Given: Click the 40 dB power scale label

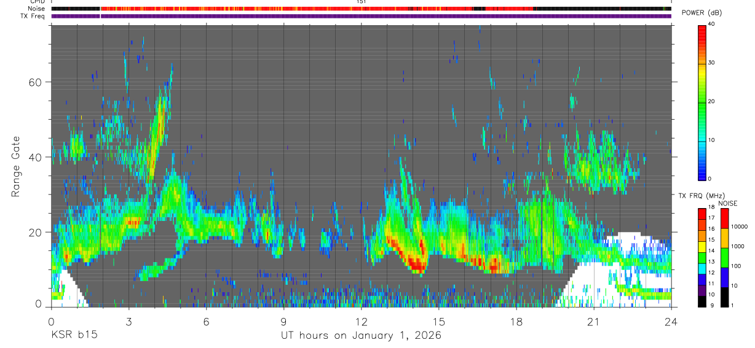Looking at the screenshot, I should [712, 24].
